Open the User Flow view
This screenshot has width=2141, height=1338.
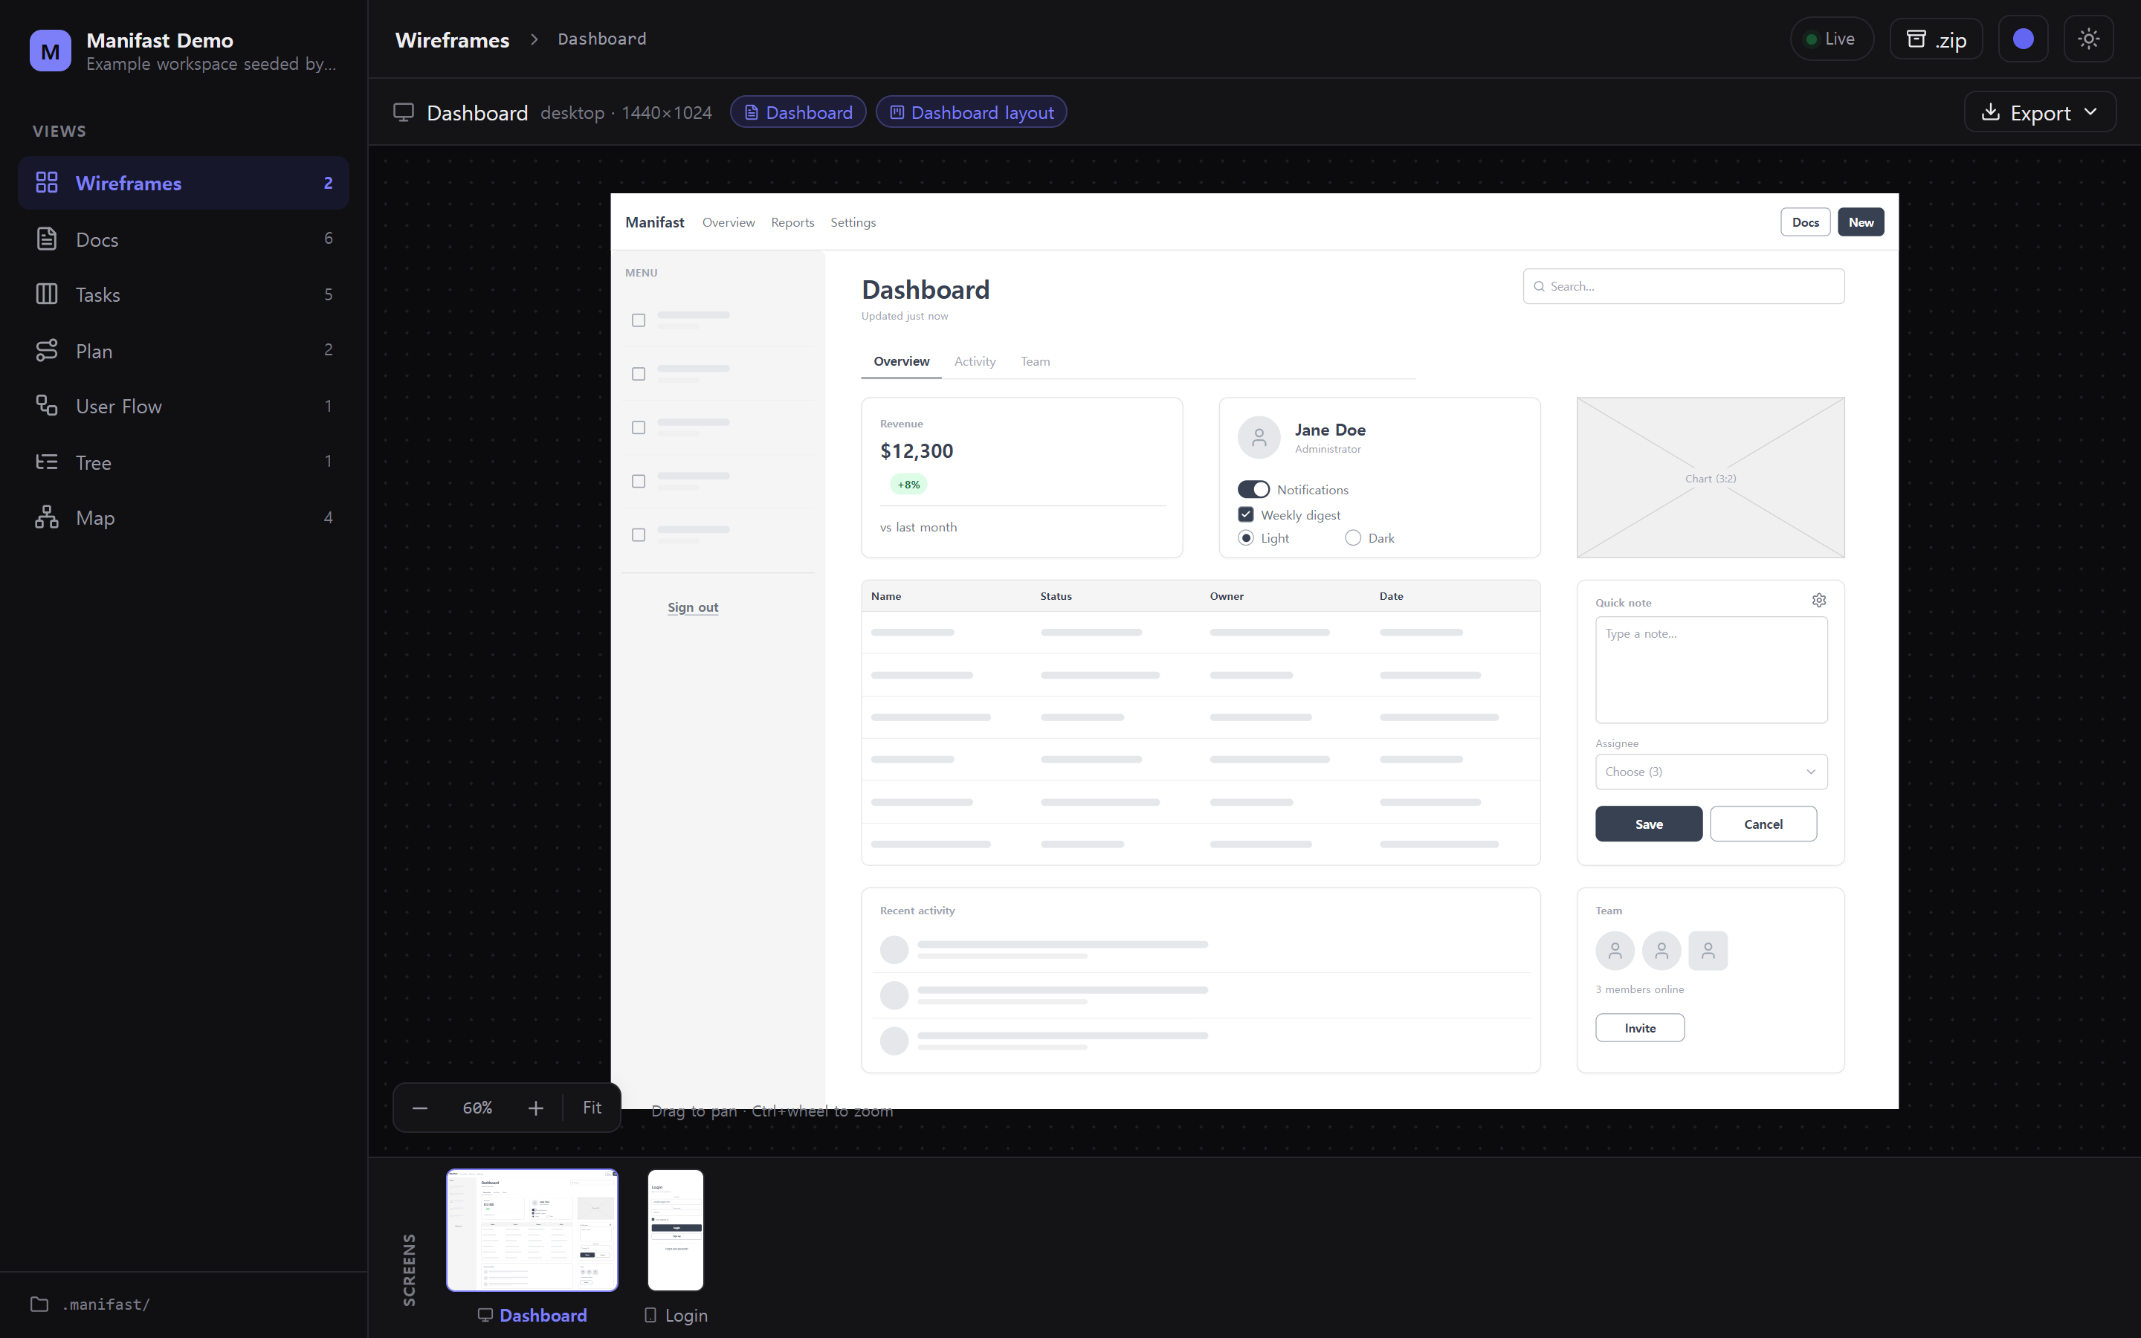(183, 406)
